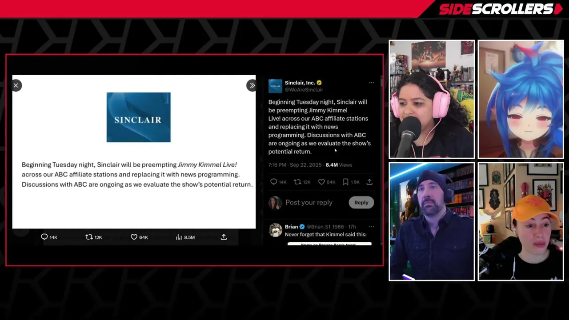Click verified badge next to Sinclair, Inc.
The width and height of the screenshot is (569, 320).
click(x=319, y=83)
